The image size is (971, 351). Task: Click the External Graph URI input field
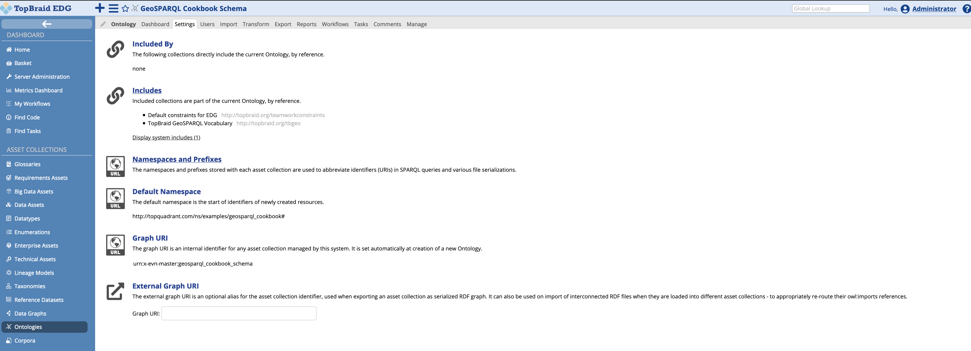click(239, 313)
